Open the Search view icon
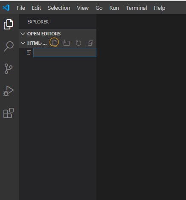This screenshot has width=186, height=200. 9,46
